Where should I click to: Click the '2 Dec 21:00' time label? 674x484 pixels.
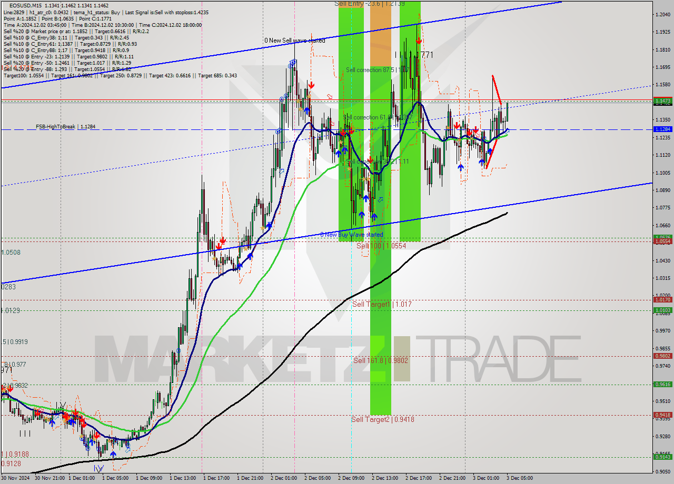pos(452,478)
